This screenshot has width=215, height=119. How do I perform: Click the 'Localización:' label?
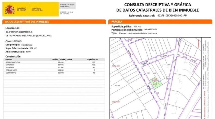click(x=13, y=28)
